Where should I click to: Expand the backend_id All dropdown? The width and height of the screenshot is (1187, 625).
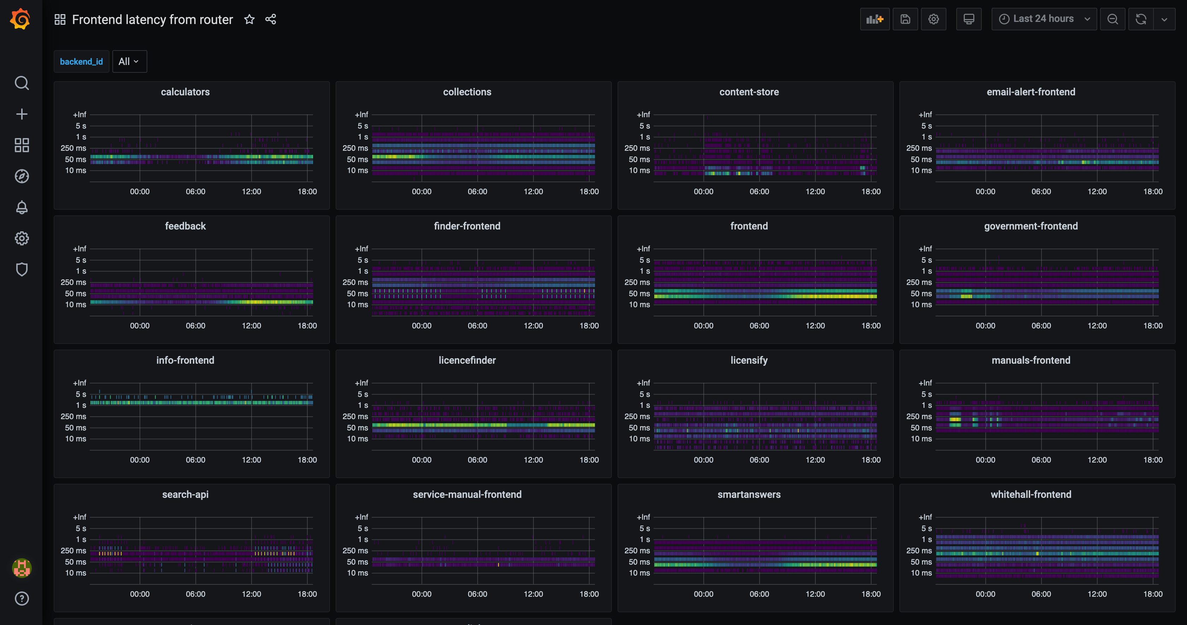point(128,61)
